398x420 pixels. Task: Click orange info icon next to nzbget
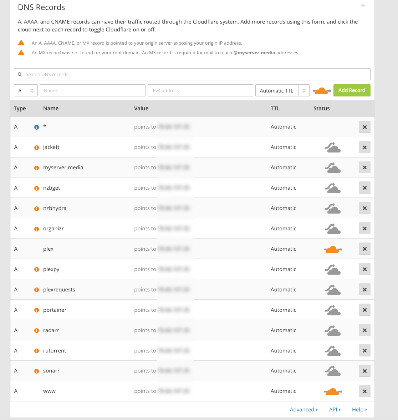[37, 188]
